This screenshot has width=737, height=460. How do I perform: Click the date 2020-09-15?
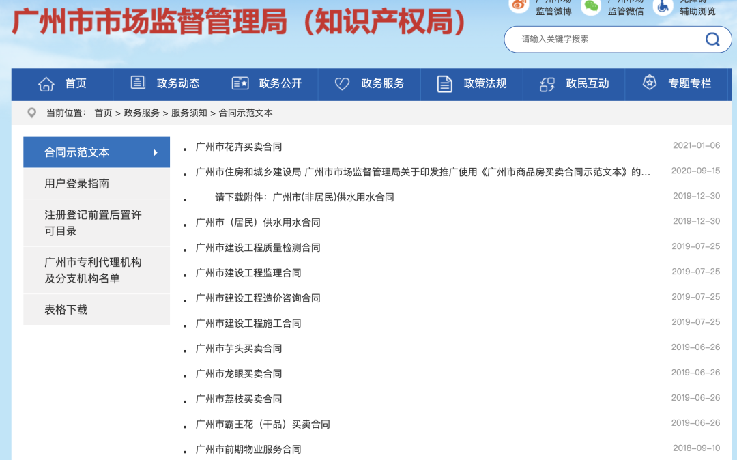(x=695, y=171)
